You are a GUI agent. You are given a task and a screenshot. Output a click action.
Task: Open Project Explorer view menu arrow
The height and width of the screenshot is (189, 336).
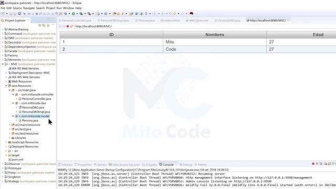[53, 25]
